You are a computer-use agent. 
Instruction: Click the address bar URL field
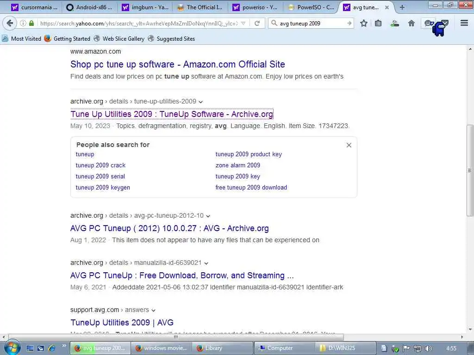tap(138, 23)
